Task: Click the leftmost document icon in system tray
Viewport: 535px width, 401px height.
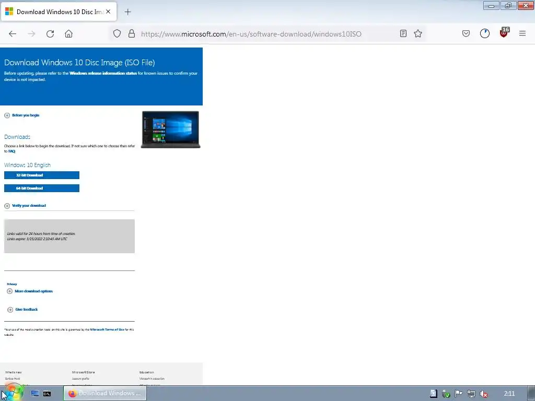Action: tap(433, 394)
